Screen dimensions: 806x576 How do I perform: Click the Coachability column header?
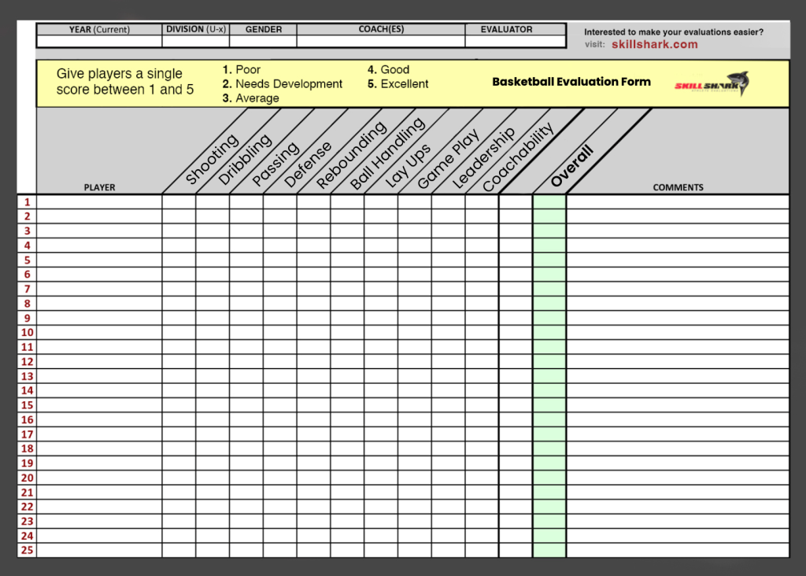click(x=518, y=157)
